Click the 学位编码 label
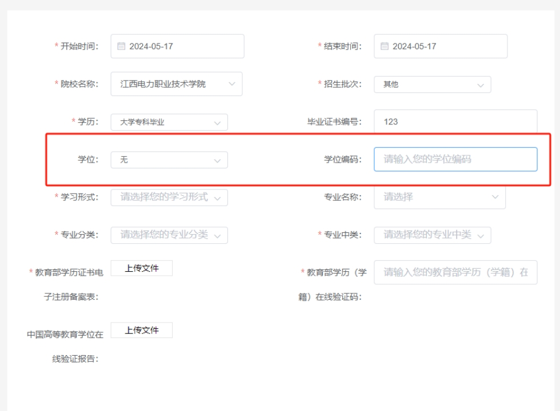 point(342,159)
